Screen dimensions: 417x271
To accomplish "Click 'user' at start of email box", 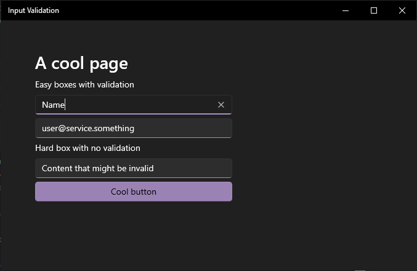I will pos(49,129).
